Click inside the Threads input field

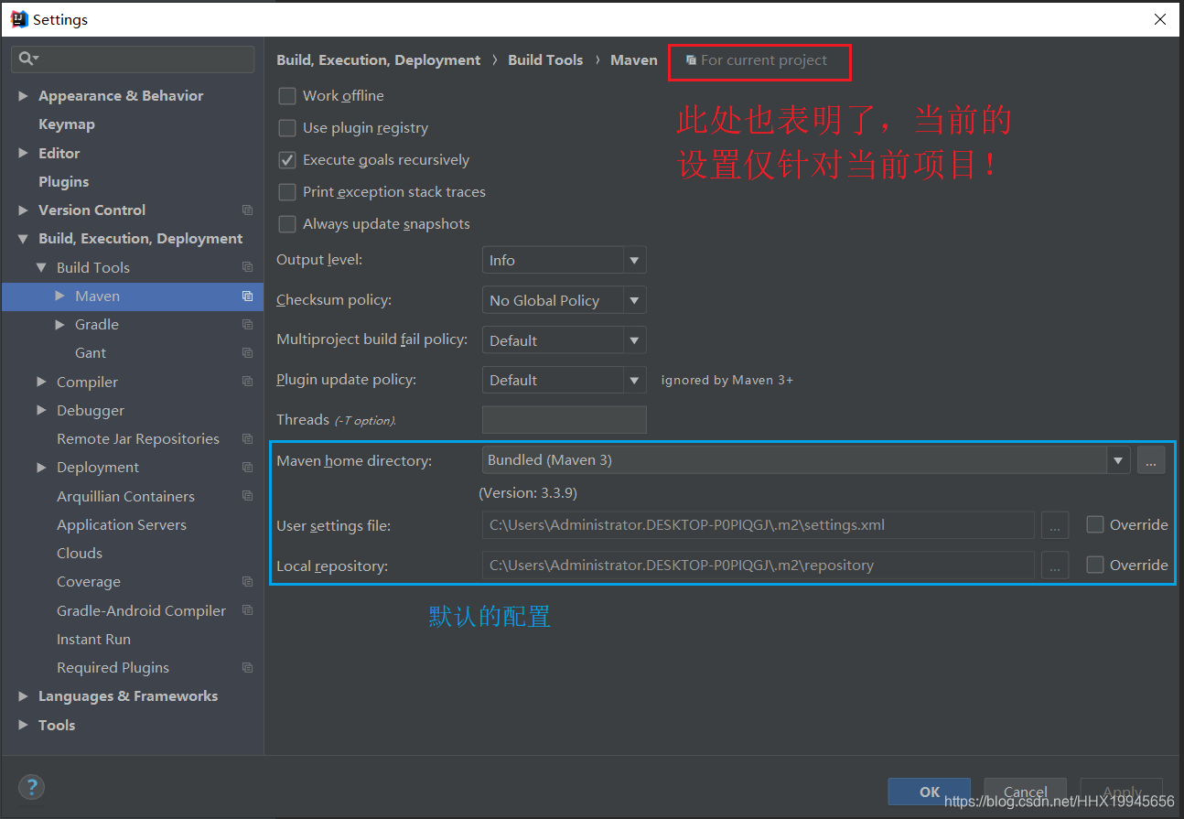(x=564, y=420)
